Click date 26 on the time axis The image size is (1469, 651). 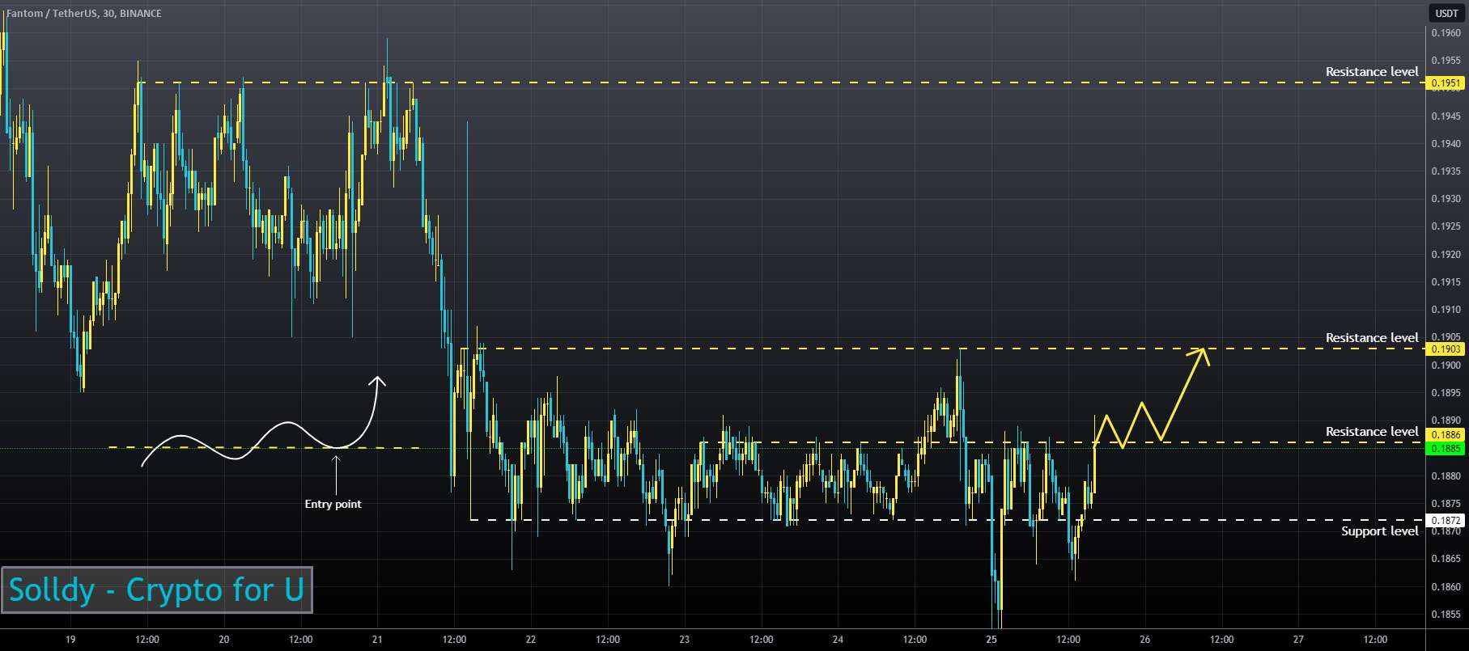(x=1145, y=640)
